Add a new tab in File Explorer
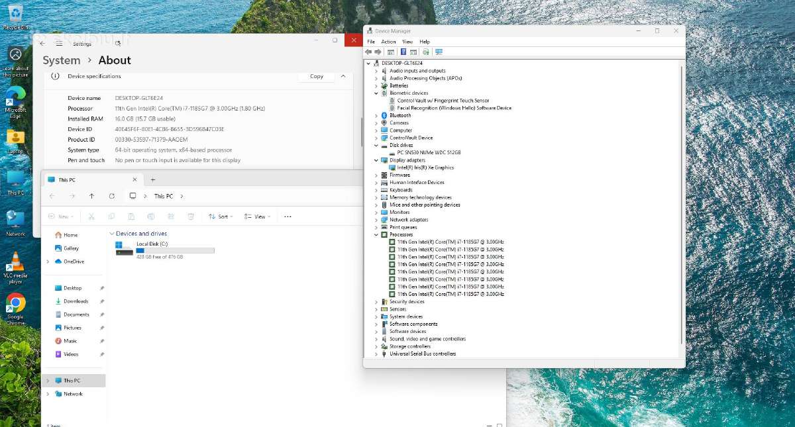The image size is (795, 427). point(152,179)
